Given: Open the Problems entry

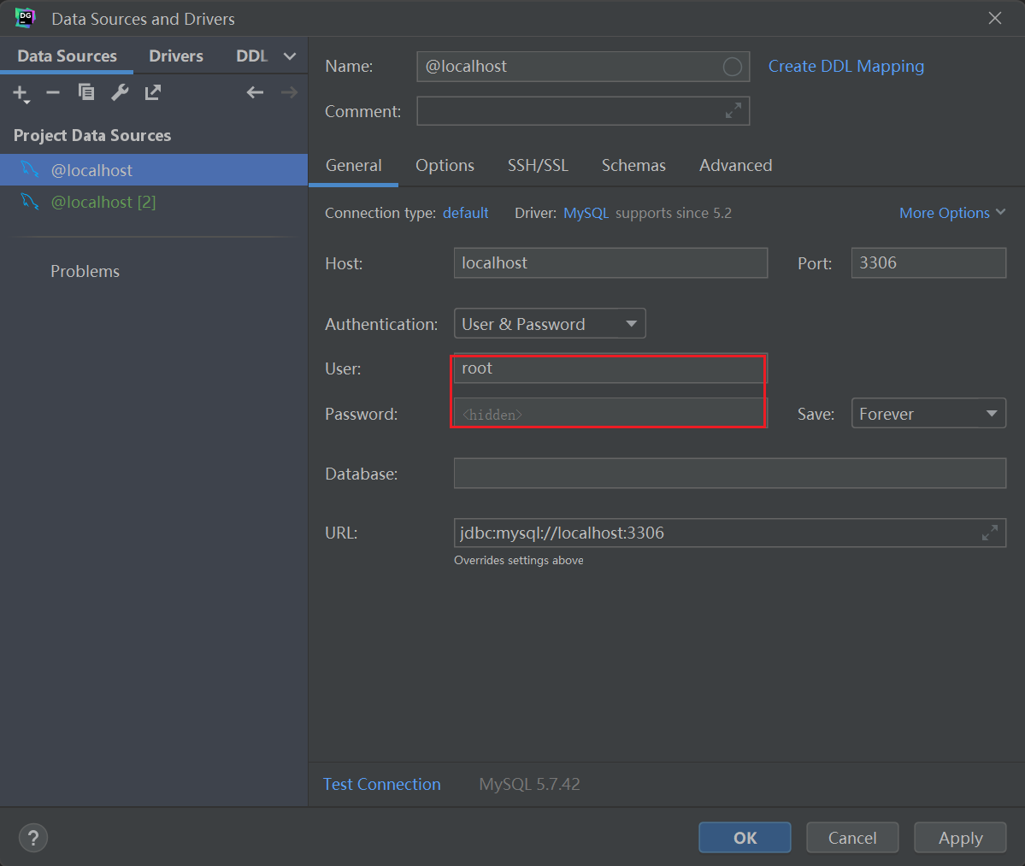Looking at the screenshot, I should pyautogui.click(x=85, y=271).
